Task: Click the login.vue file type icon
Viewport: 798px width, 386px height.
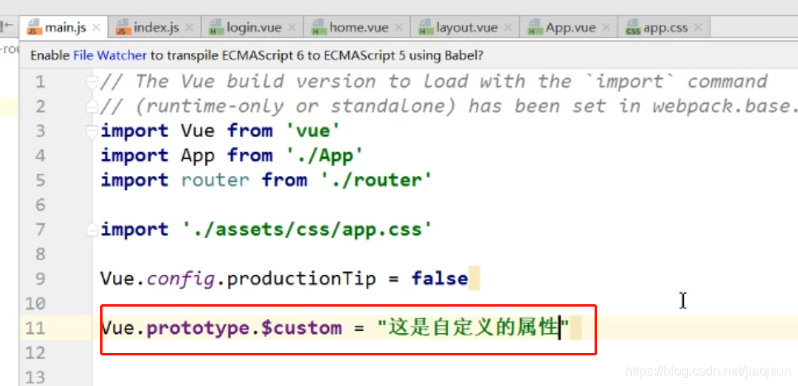Action: tap(217, 27)
